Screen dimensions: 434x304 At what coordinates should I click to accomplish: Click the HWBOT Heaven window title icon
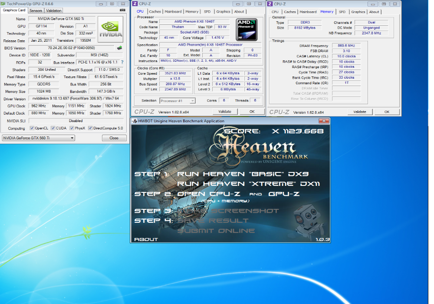135,121
